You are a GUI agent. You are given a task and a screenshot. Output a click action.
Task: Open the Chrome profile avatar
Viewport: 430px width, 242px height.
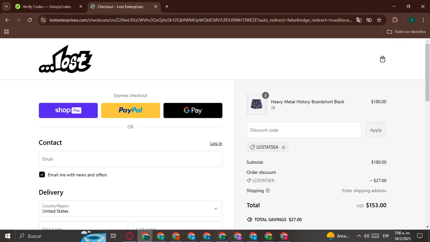[412, 20]
